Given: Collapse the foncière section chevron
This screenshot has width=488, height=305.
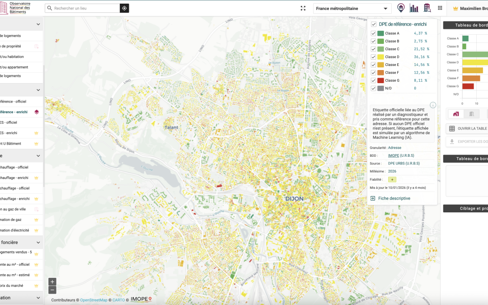Looking at the screenshot, I should click(38, 243).
